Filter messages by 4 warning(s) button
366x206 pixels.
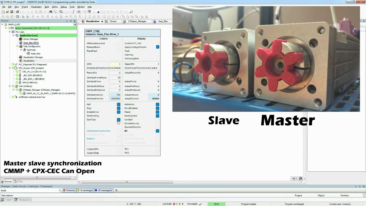[x=85, y=190]
